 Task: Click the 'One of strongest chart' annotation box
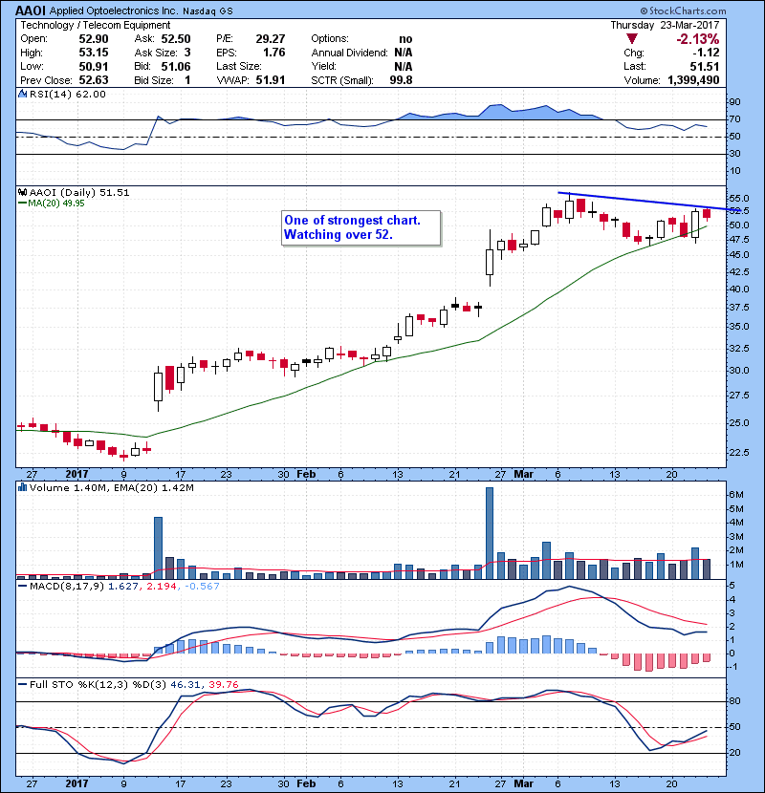coord(361,228)
